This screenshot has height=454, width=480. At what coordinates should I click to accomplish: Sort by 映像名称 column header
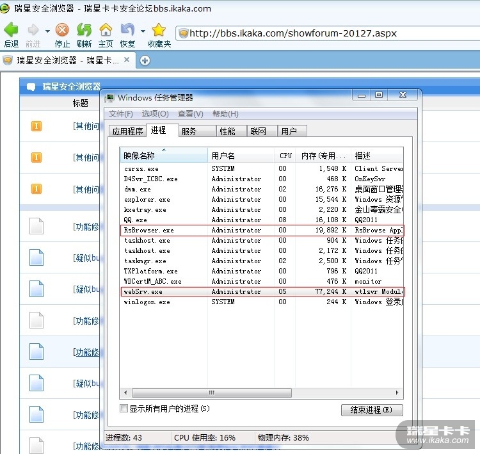tap(164, 156)
